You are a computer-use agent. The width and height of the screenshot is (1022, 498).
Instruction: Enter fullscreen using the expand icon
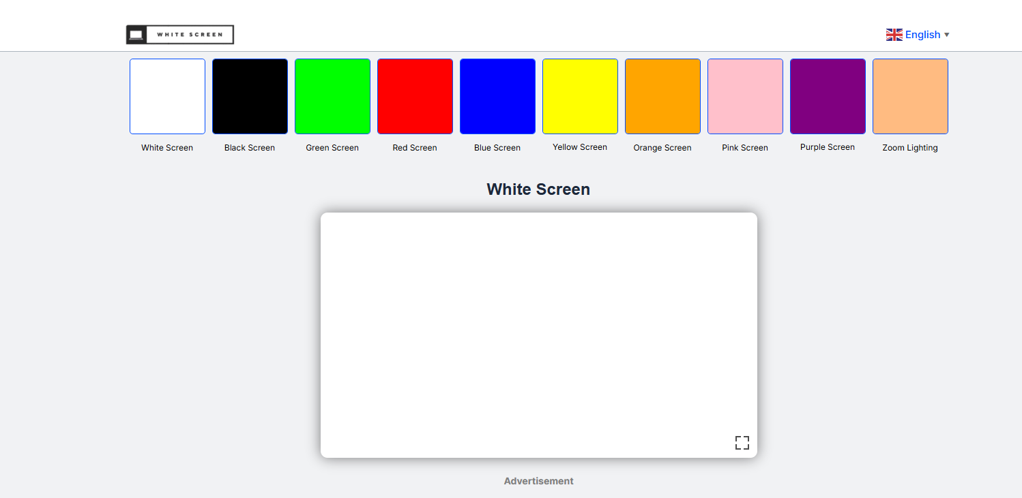click(x=742, y=443)
